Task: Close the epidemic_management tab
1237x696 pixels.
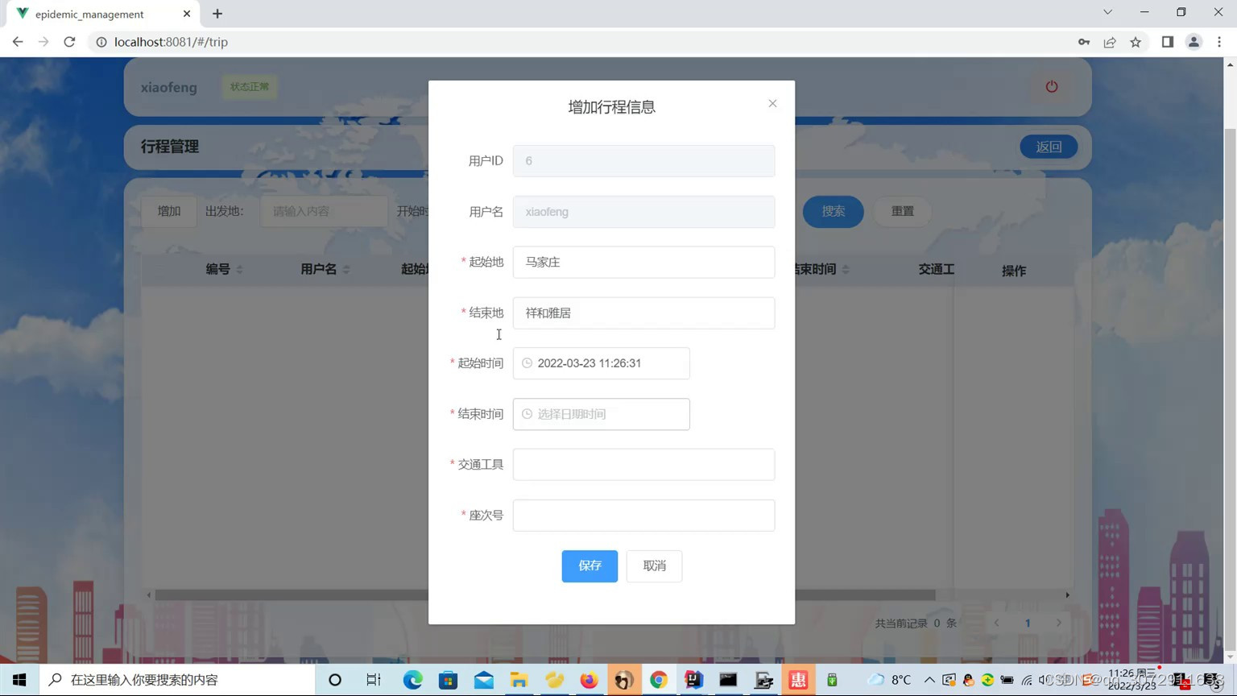Action: [x=187, y=14]
